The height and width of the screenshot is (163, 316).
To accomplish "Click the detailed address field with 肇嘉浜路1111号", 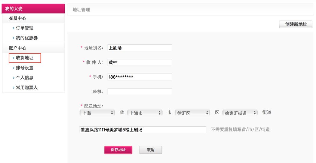I will point(143,130).
